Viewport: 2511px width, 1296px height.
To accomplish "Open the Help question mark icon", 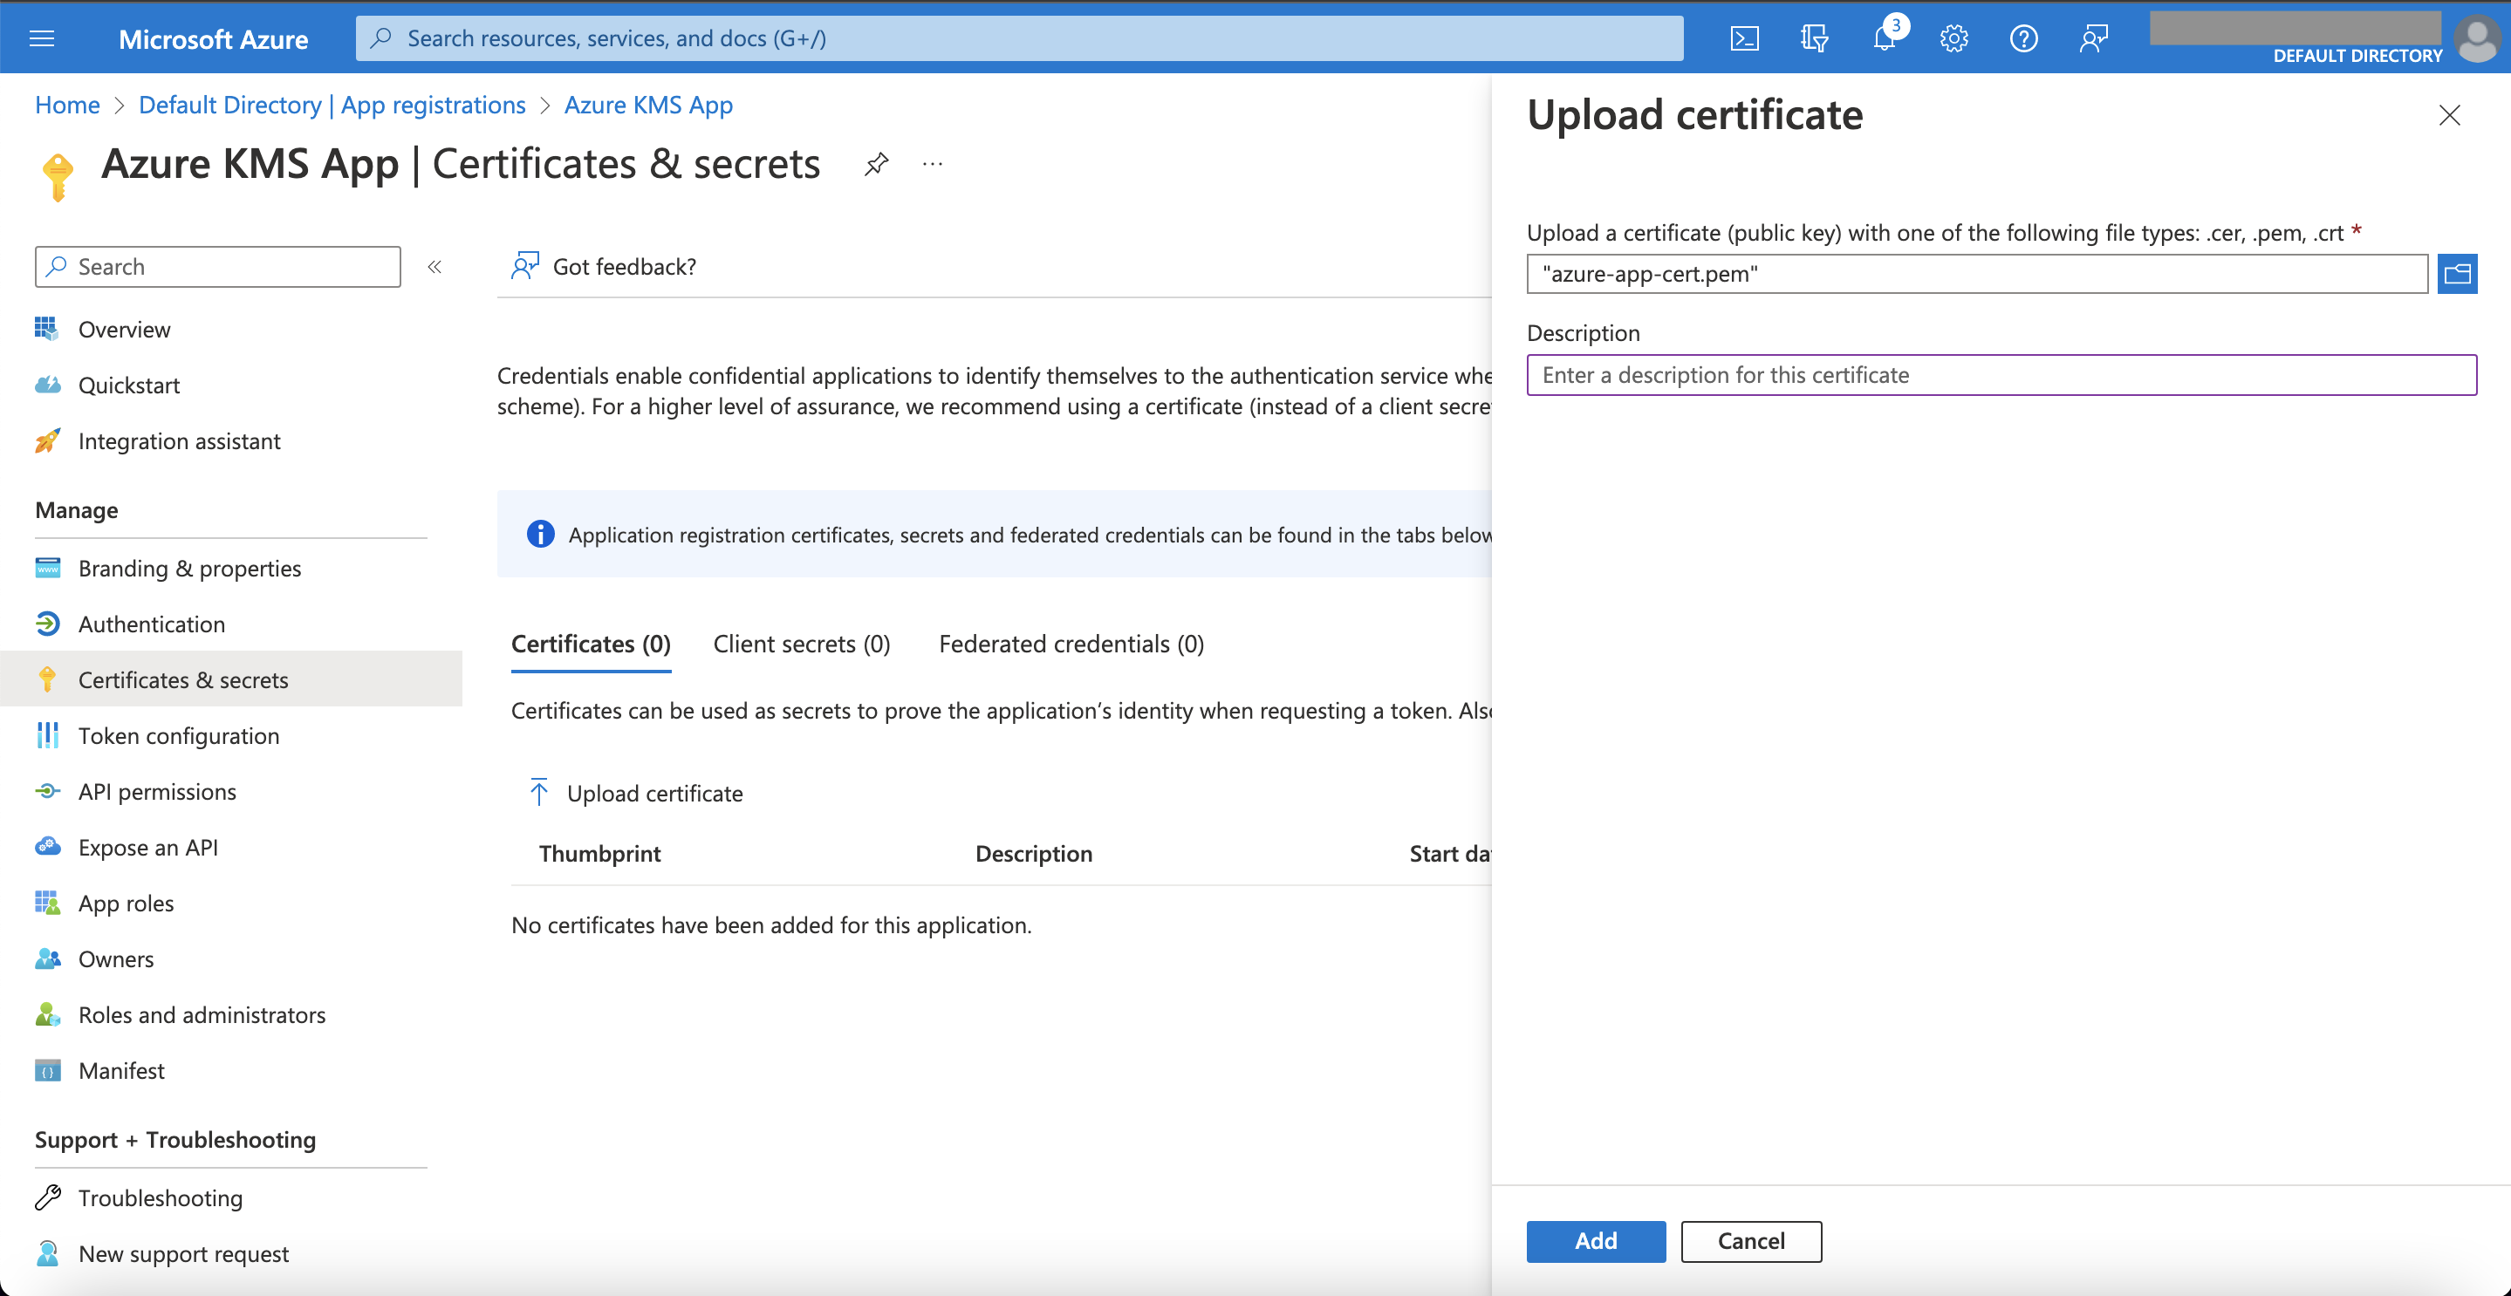I will pyautogui.click(x=2023, y=38).
